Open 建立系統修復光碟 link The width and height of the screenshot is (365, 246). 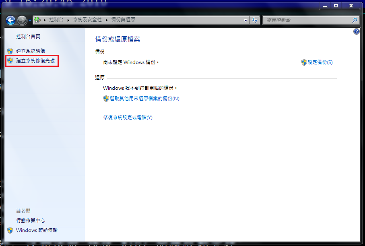tap(35, 61)
